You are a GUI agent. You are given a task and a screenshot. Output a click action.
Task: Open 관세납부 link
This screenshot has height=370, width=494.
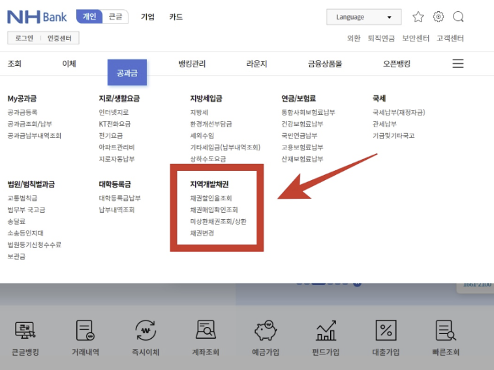[x=384, y=124]
